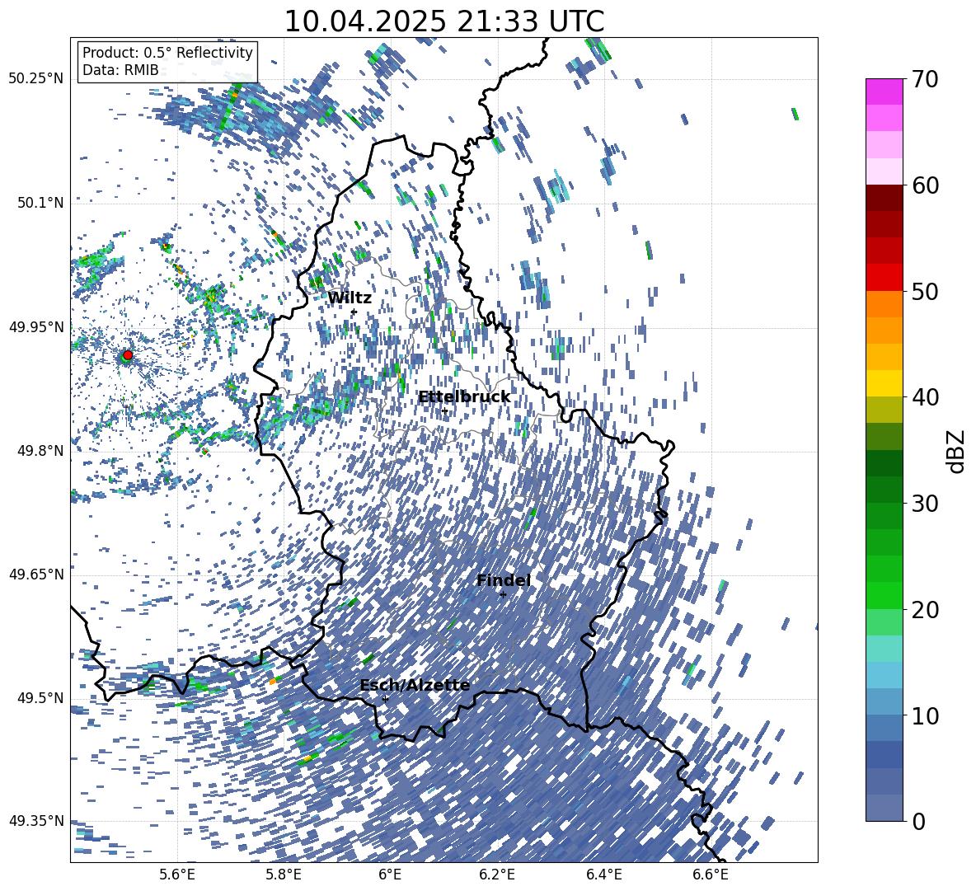
Task: Click the Wiltz city label
Action: pyautogui.click(x=350, y=298)
